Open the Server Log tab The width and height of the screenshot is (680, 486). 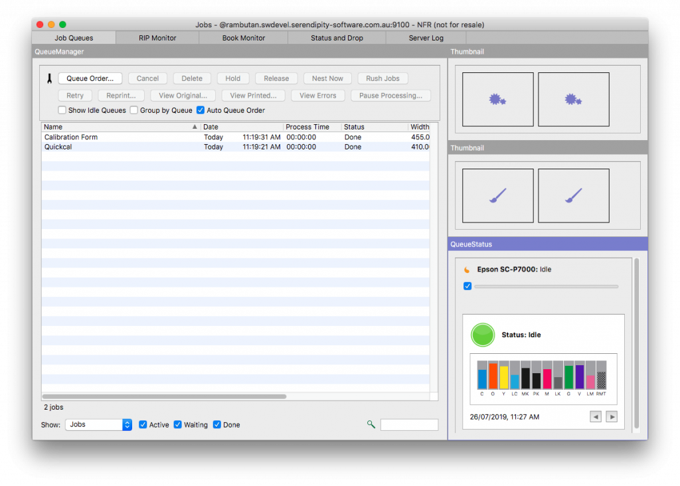tap(426, 38)
